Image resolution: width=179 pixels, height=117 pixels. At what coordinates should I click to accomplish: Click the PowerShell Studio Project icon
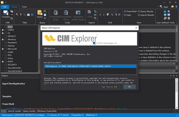pos(78,12)
